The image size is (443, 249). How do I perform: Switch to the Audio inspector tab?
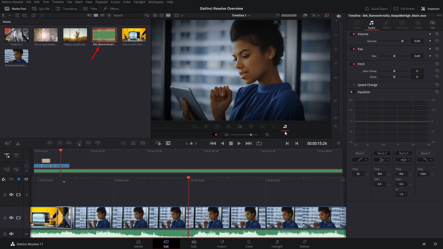point(371,25)
